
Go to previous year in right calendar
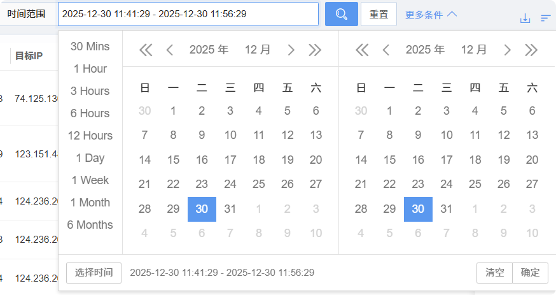[x=362, y=50]
